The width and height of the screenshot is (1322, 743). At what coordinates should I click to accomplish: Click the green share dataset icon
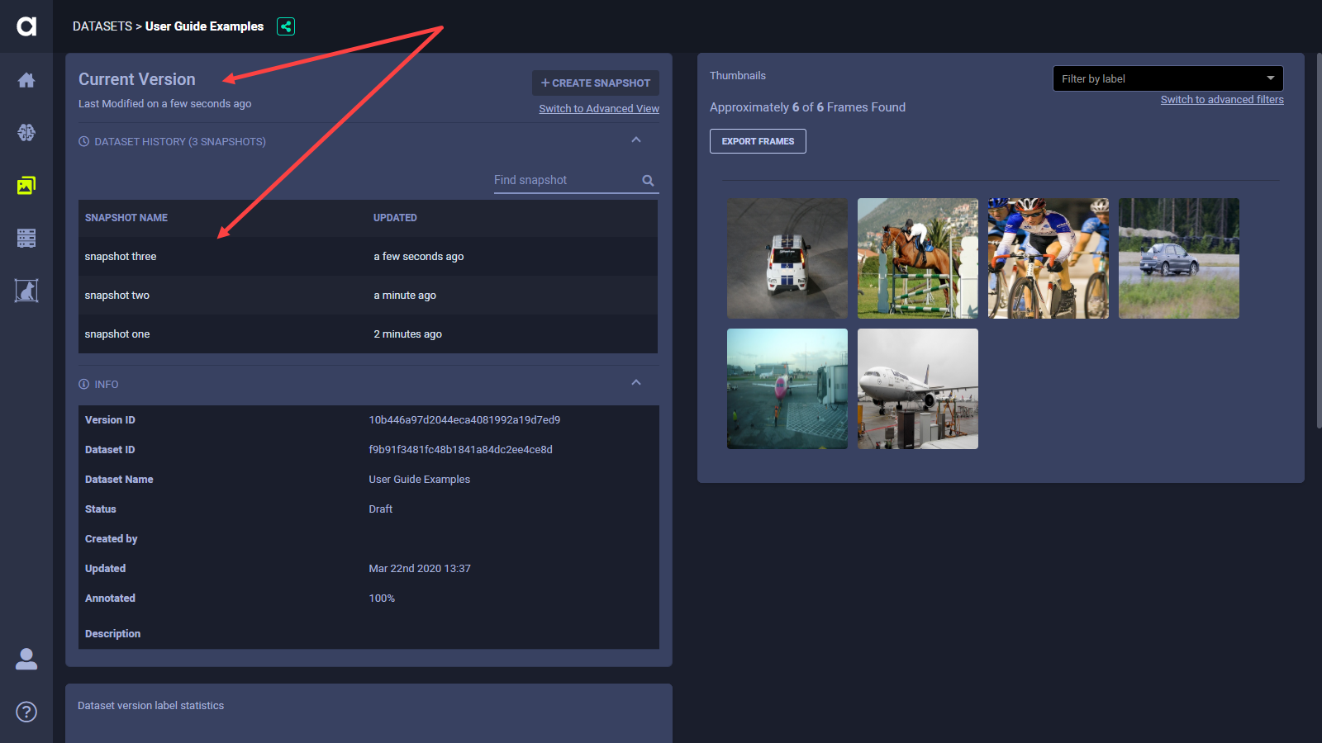click(286, 26)
